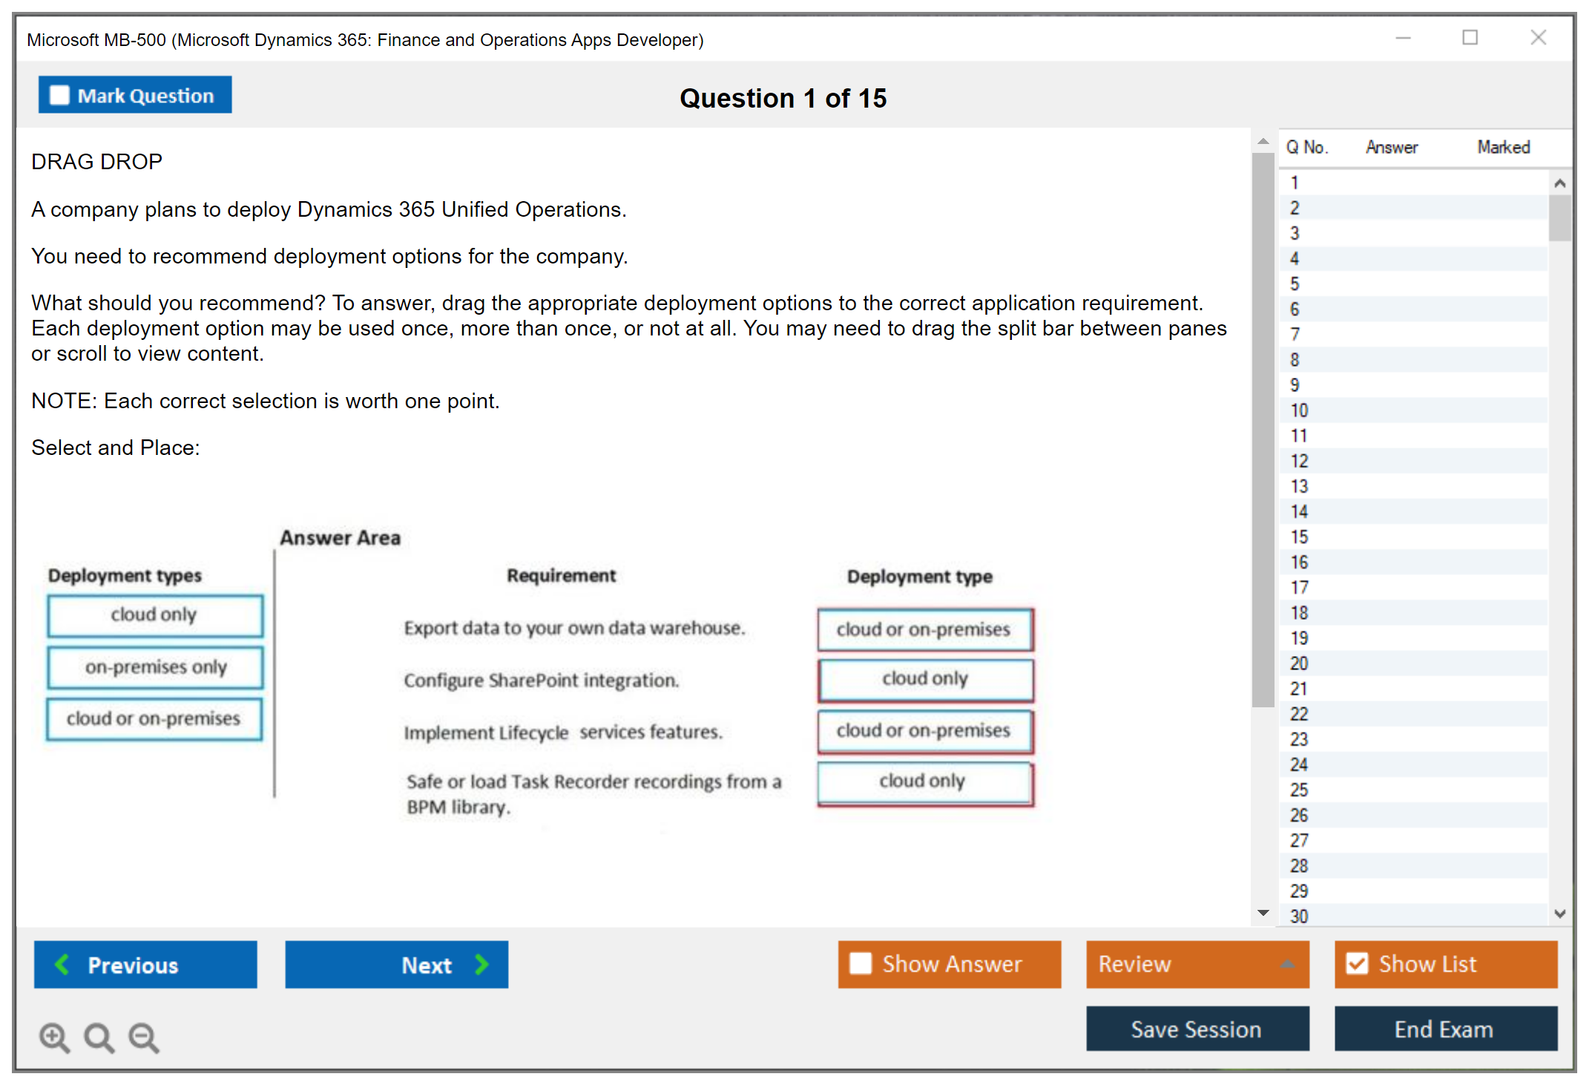
Task: Enable the Show Answer checkbox
Action: (861, 963)
